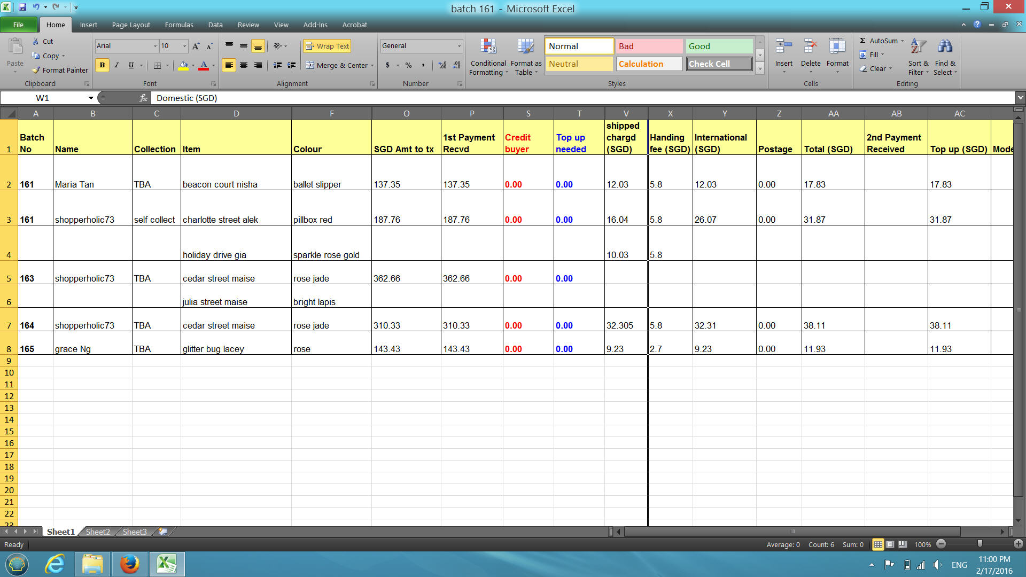Expand the cell Styles gallery

[x=760, y=68]
